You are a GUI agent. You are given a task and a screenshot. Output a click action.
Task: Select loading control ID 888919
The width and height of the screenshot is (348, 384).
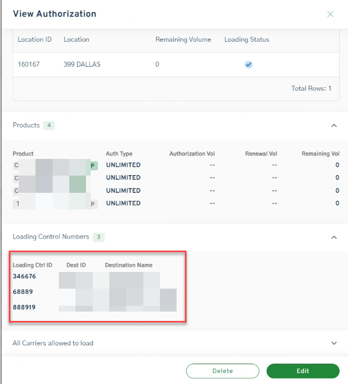tap(24, 307)
